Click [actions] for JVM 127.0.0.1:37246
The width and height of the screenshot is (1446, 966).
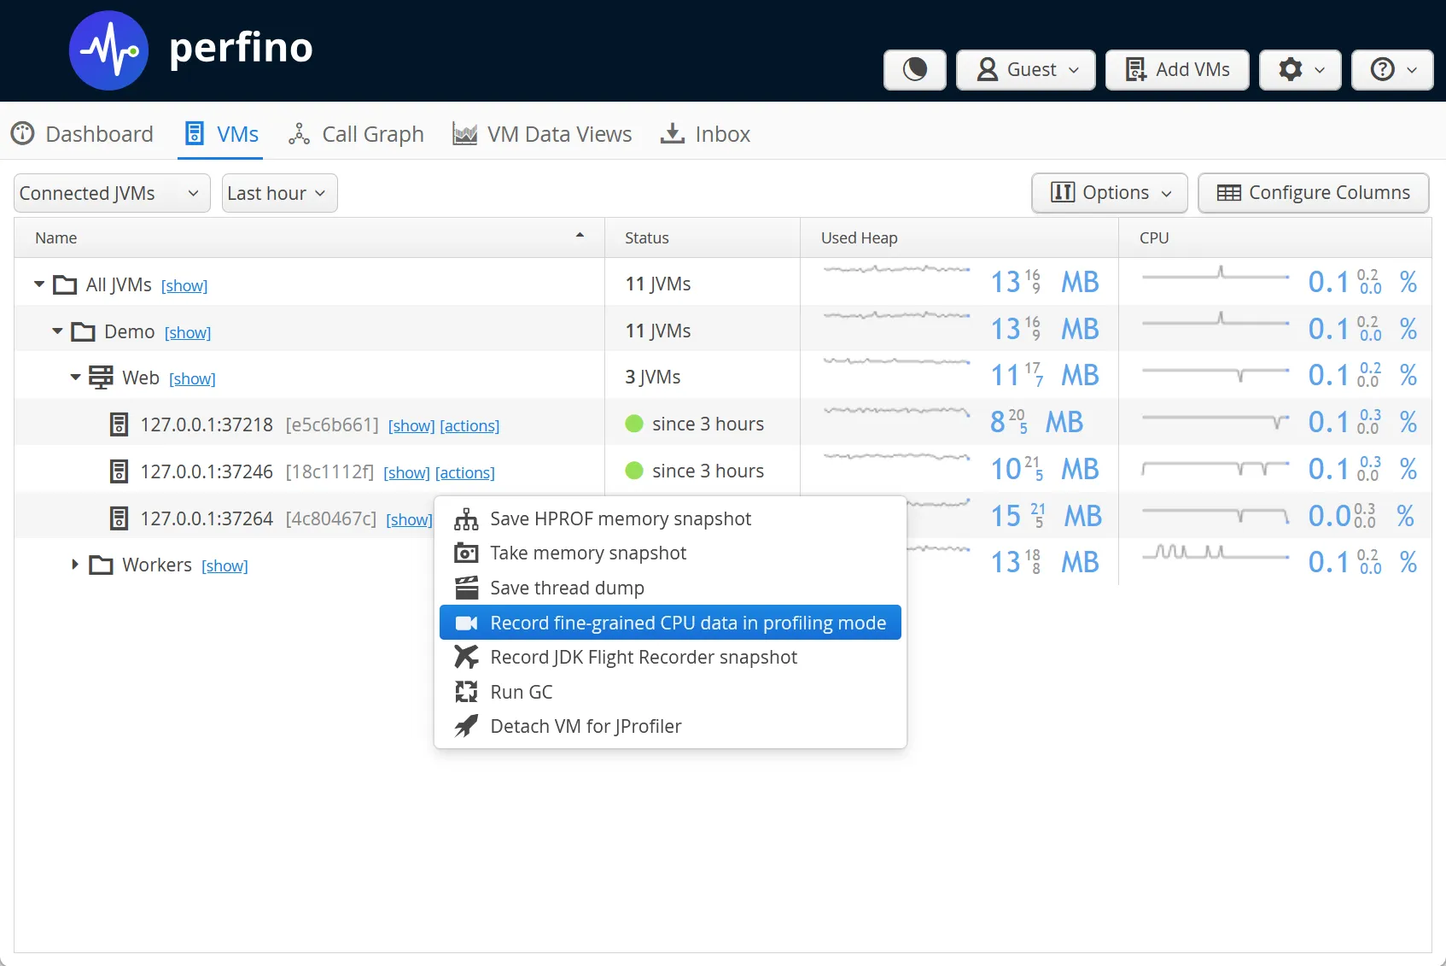pos(465,471)
